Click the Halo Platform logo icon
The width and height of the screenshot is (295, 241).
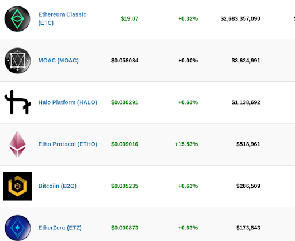pos(17,102)
